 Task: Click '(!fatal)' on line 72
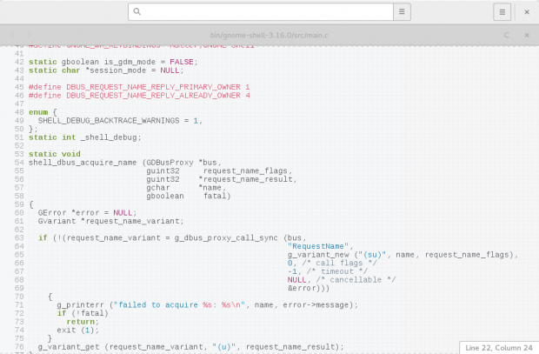pos(90,313)
